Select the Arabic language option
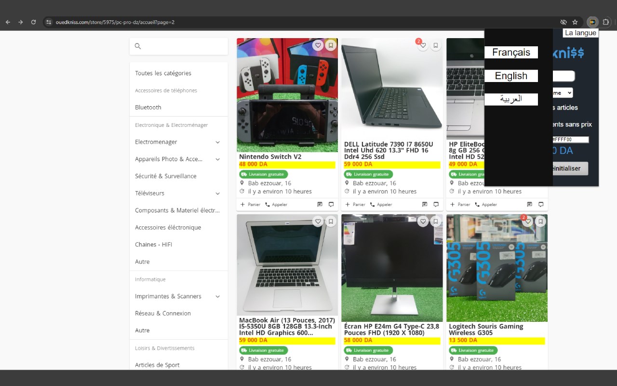 click(511, 99)
